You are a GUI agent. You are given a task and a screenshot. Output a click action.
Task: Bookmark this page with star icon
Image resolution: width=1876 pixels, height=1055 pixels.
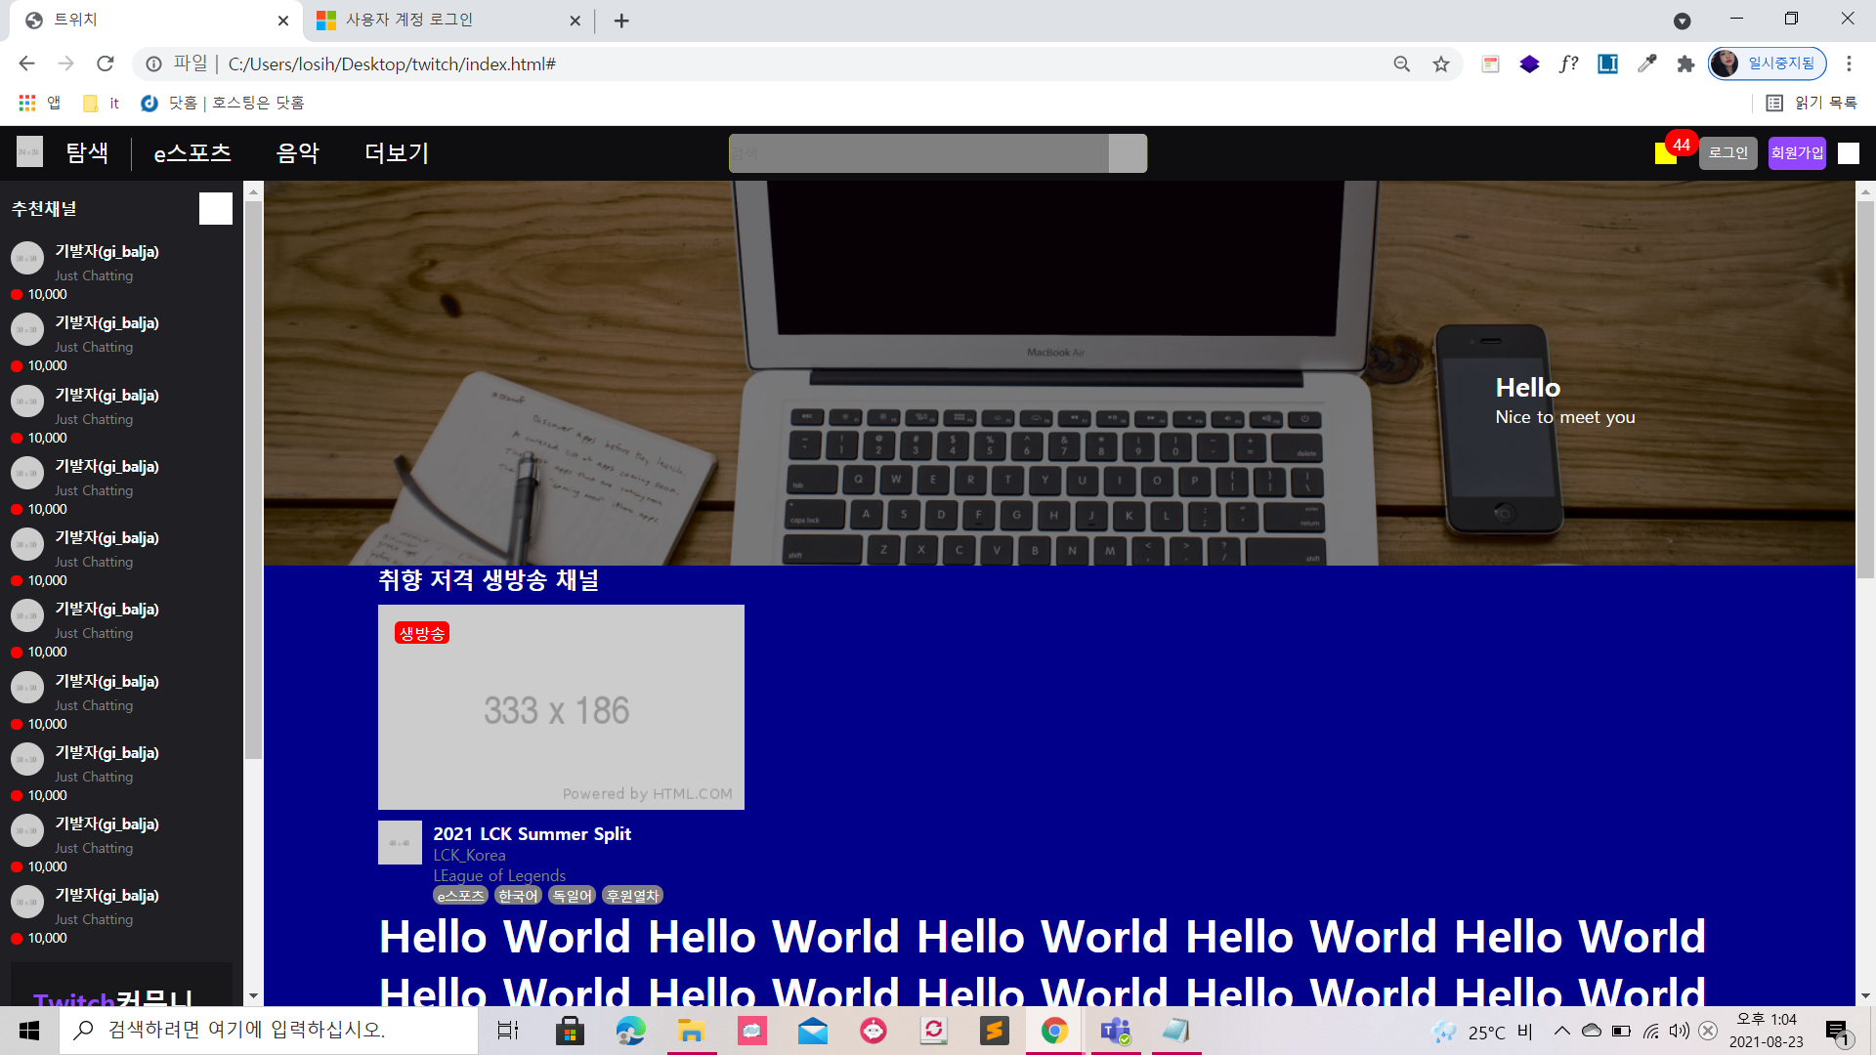pyautogui.click(x=1441, y=64)
